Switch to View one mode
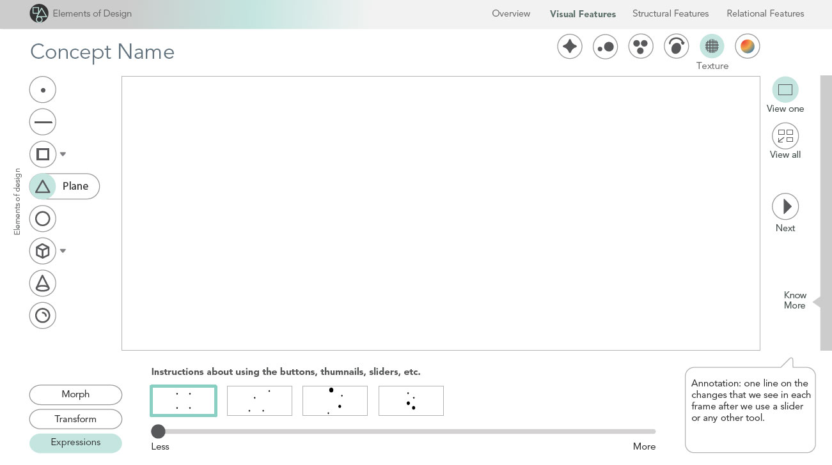The image size is (832, 465). click(785, 90)
